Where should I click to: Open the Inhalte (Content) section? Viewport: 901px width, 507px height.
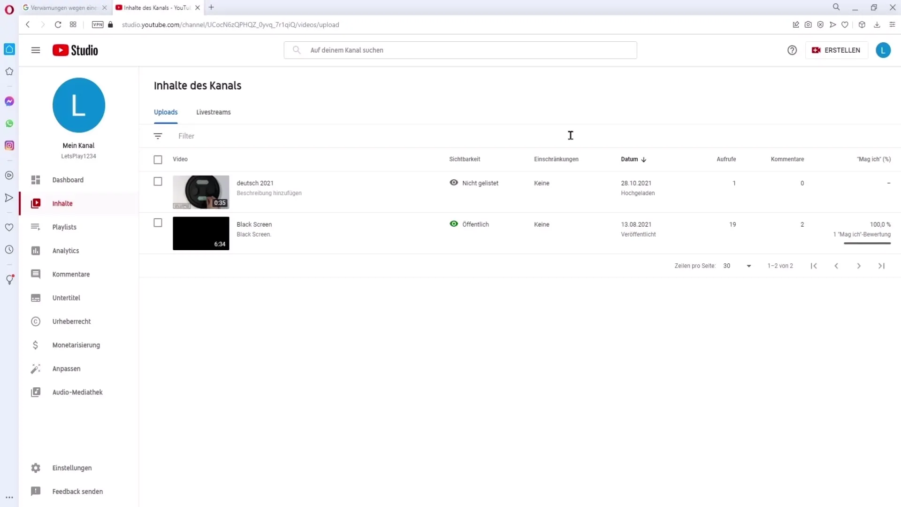pos(62,203)
